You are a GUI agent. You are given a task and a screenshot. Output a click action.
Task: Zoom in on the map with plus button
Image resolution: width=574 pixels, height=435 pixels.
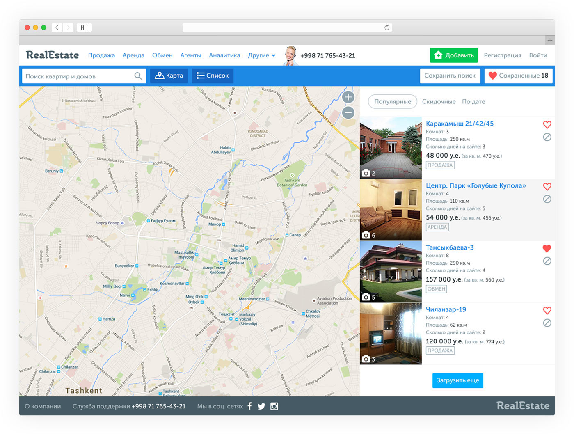click(x=348, y=97)
